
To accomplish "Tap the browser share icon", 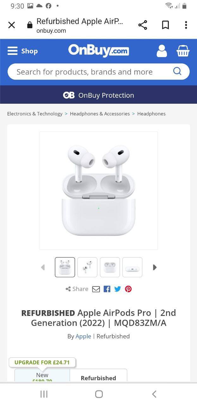I will pyautogui.click(x=143, y=25).
